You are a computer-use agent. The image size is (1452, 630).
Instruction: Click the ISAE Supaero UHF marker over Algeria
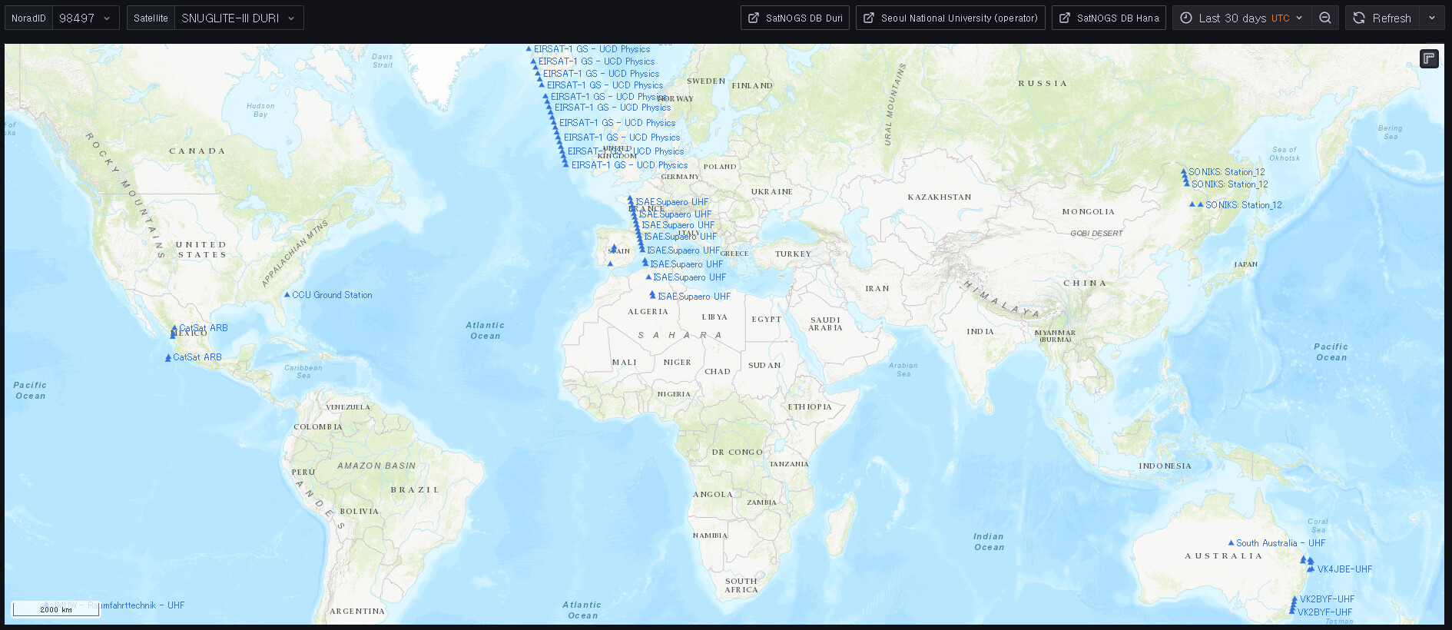click(652, 295)
